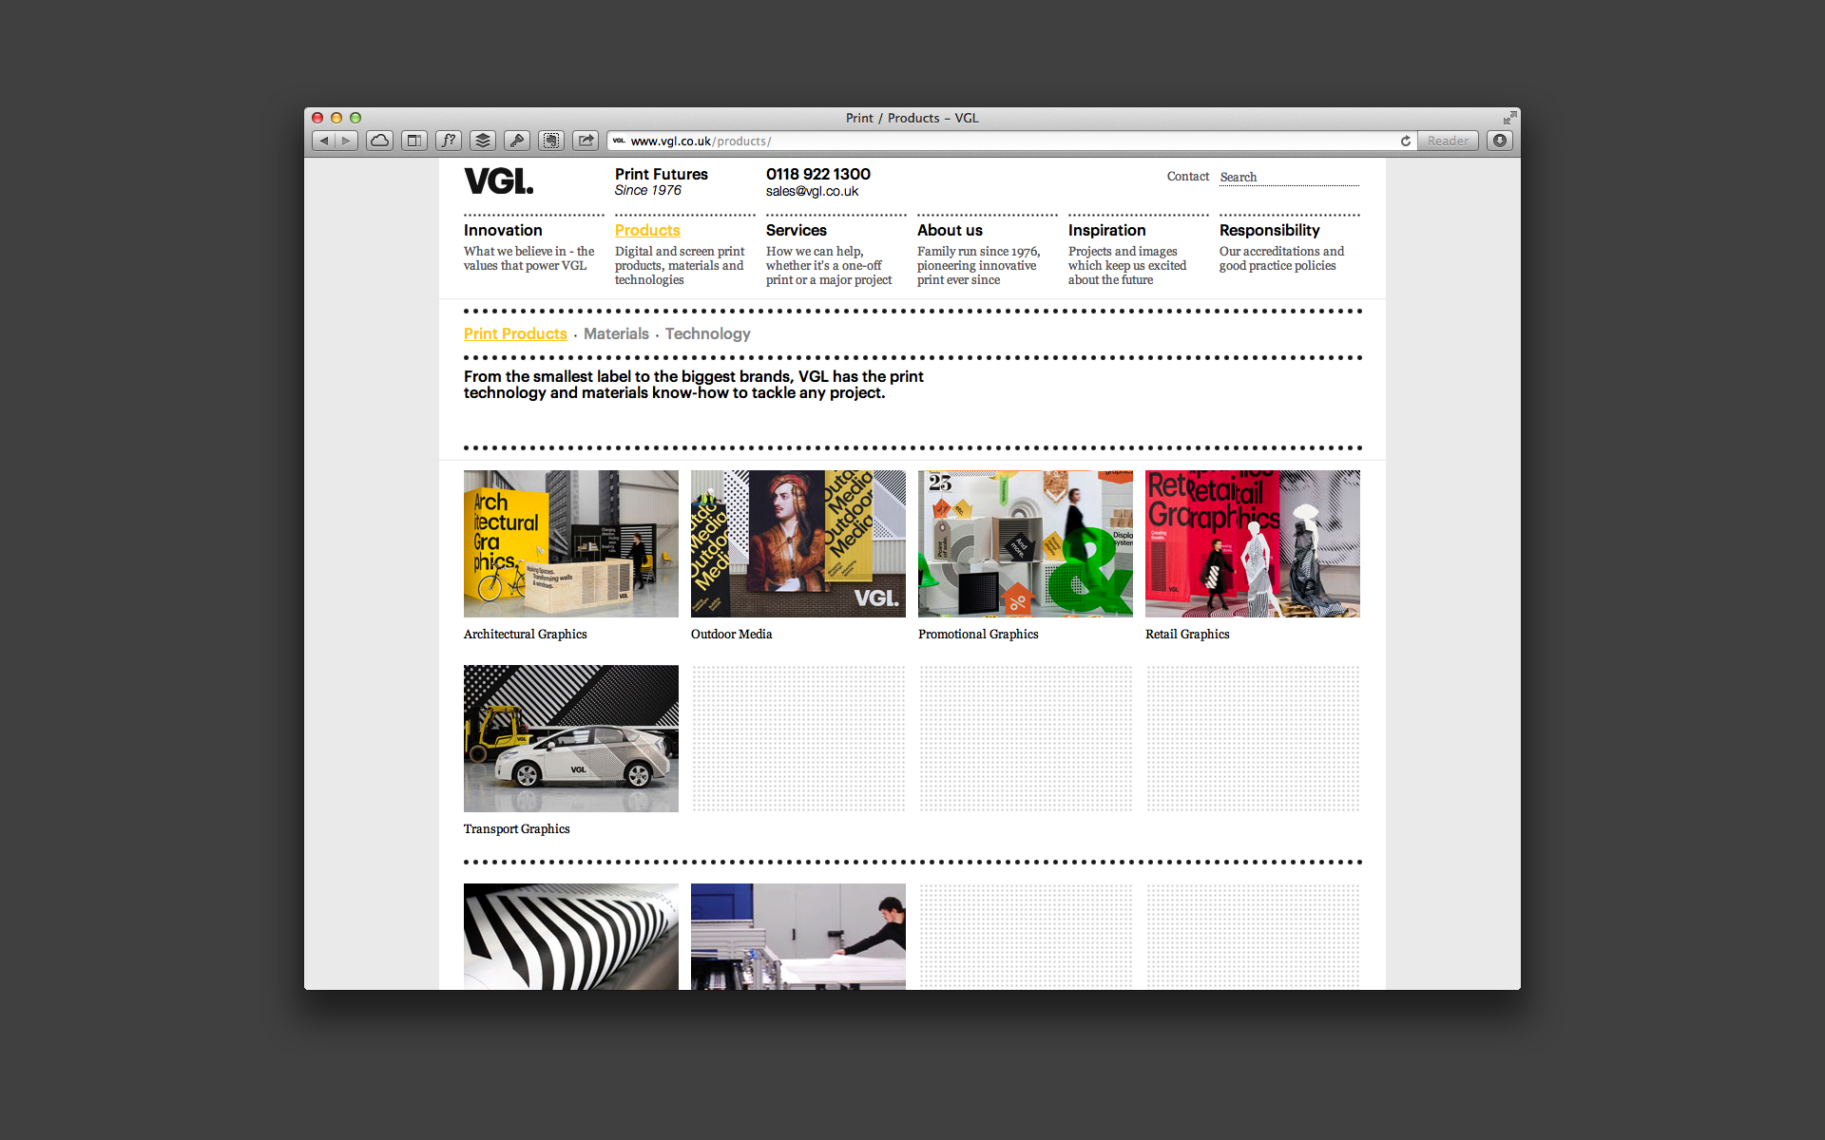
Task: Click the Contact link
Action: coord(1187,177)
